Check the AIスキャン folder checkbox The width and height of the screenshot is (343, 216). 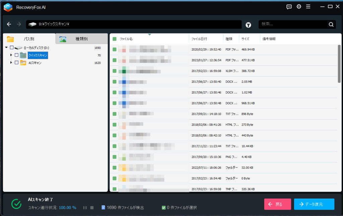[16, 63]
